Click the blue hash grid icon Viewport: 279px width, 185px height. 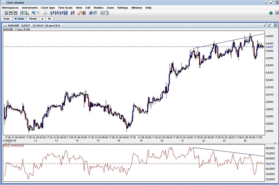click(91, 13)
